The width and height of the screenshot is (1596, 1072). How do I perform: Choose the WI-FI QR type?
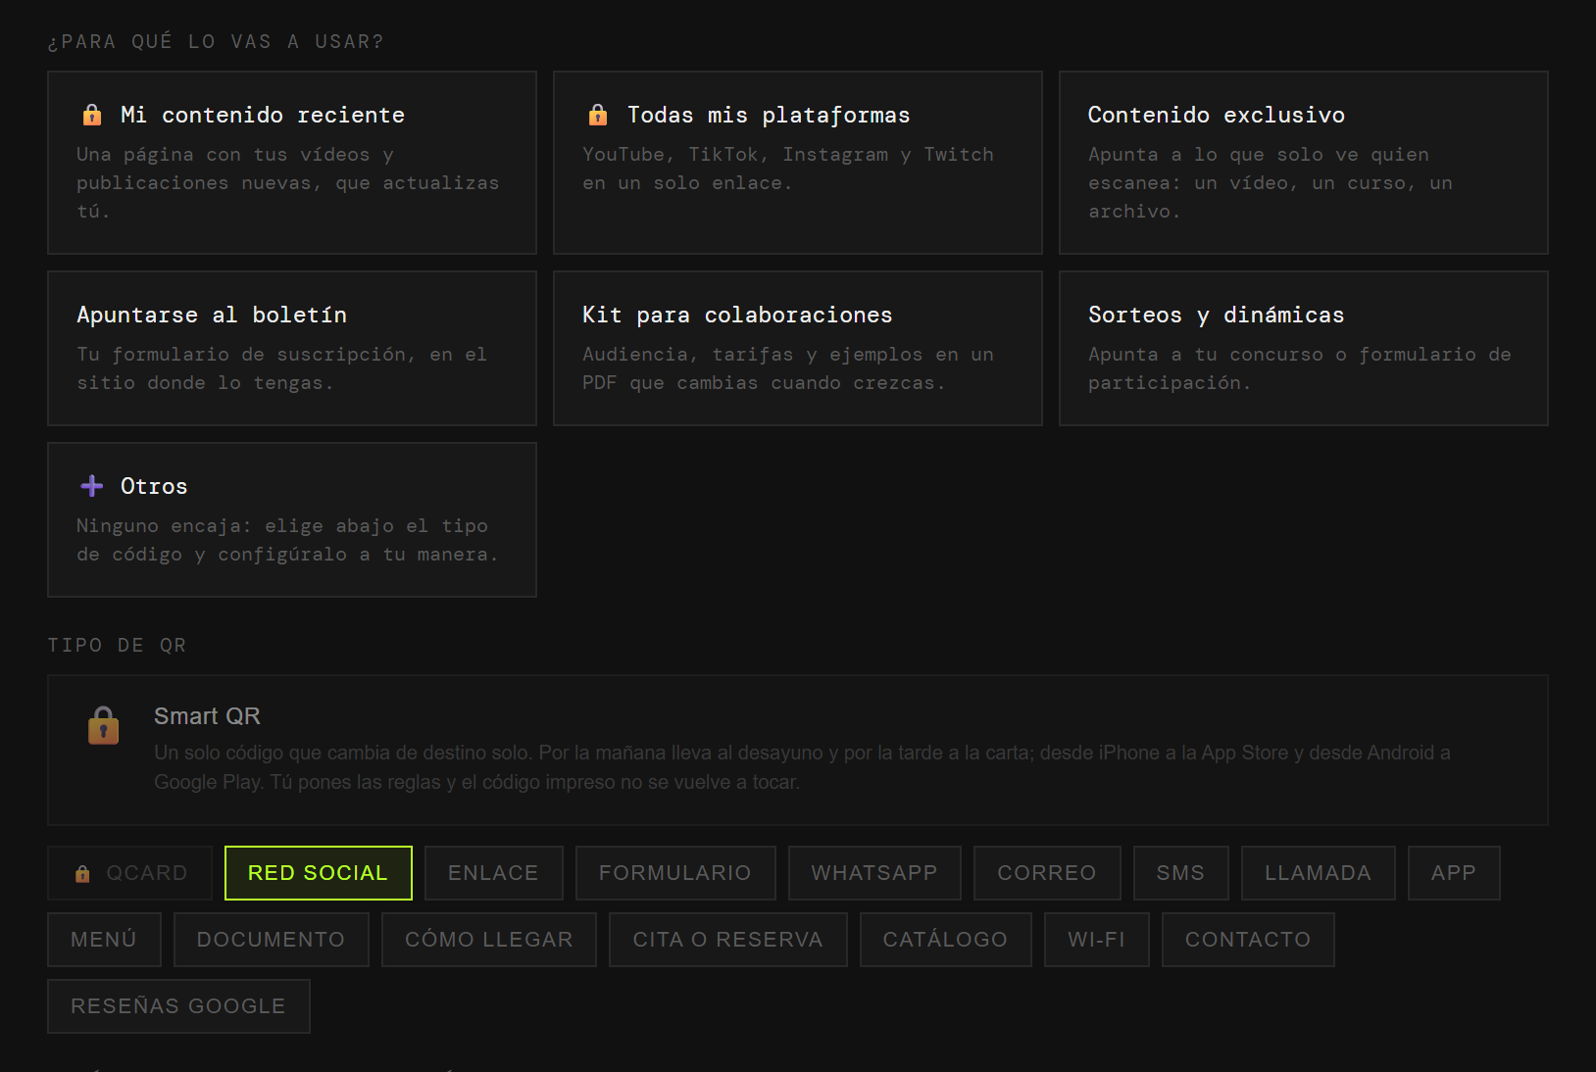click(x=1097, y=940)
